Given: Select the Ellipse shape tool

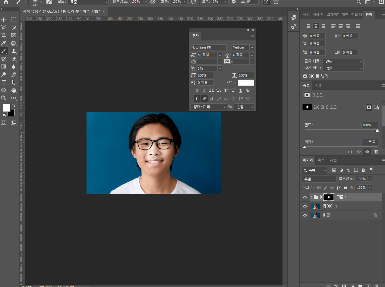Looking at the screenshot, I should pyautogui.click(x=4, y=90).
